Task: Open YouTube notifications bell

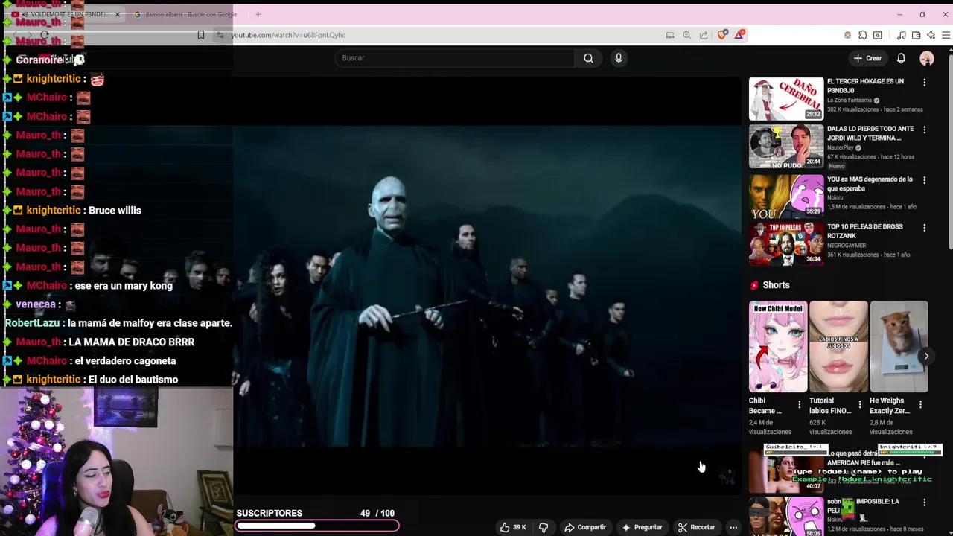Action: pyautogui.click(x=901, y=58)
